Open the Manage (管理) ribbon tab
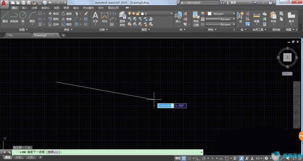 (66, 8)
